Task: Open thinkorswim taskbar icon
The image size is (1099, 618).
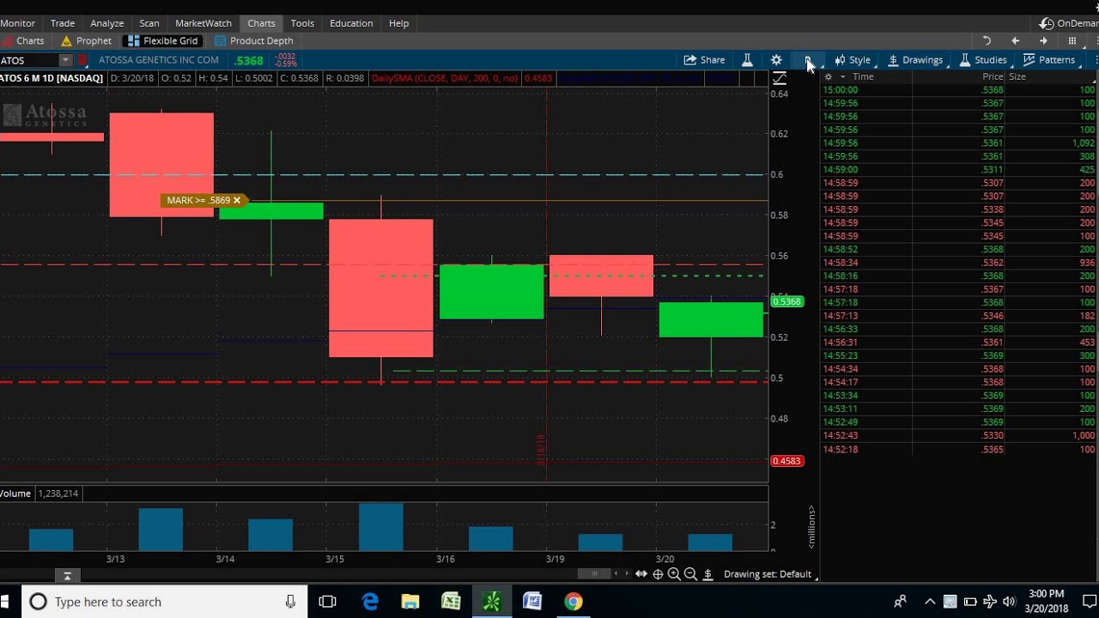Action: pyautogui.click(x=492, y=602)
